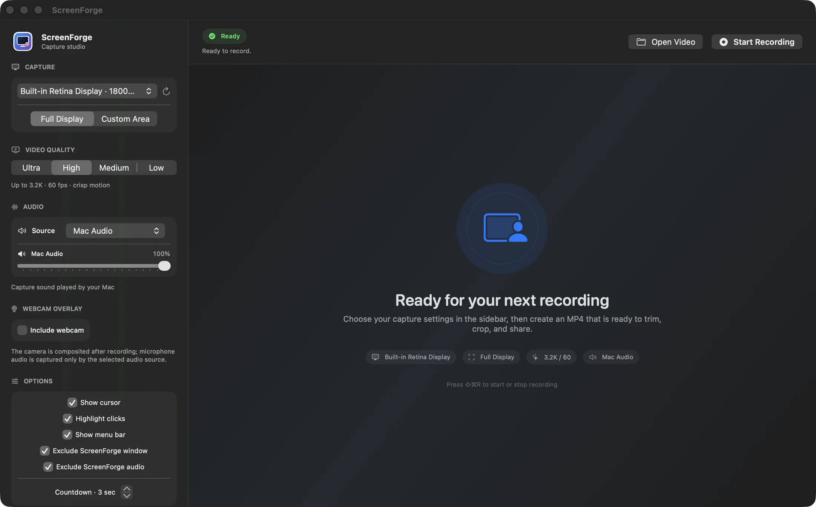Click the folder icon in Open Video
This screenshot has width=816, height=507.
point(641,42)
